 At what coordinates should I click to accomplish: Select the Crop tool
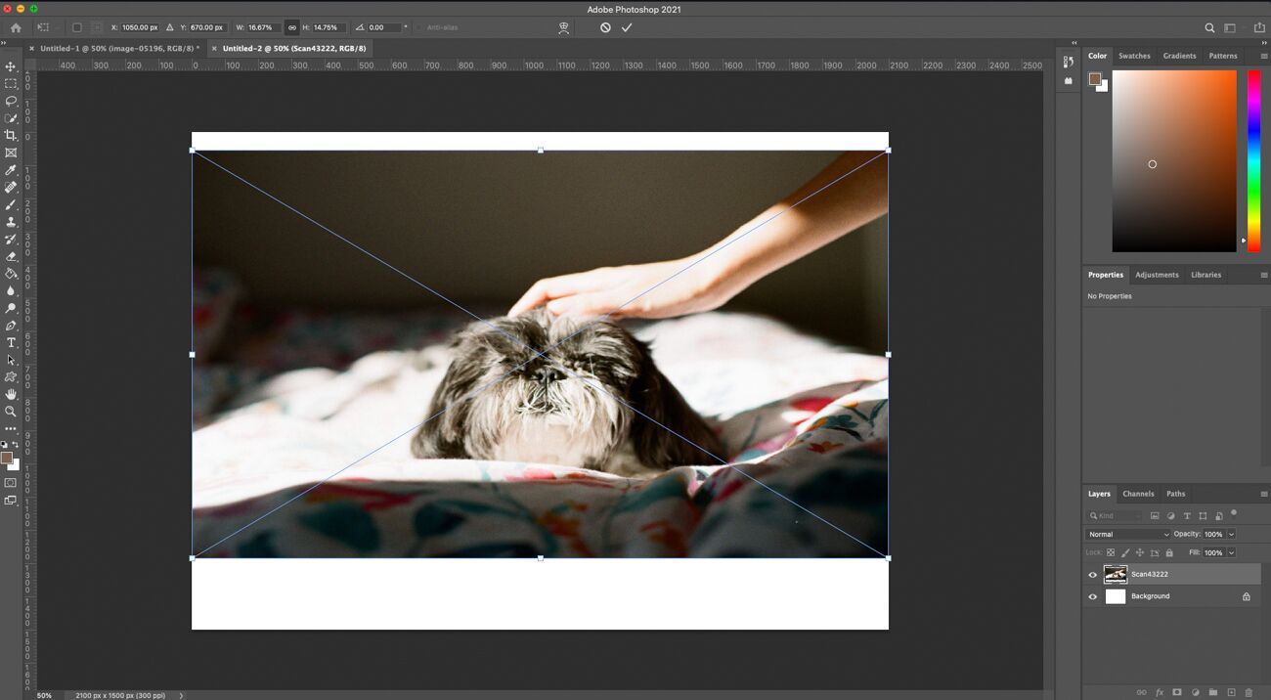click(x=12, y=136)
